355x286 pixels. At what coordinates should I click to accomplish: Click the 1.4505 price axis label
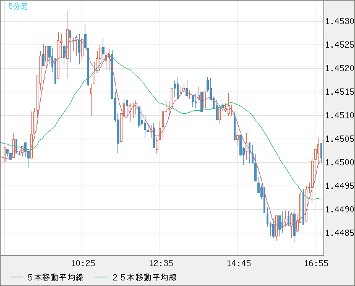pos(340,139)
